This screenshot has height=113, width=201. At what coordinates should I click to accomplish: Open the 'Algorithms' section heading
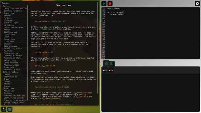click(x=8, y=88)
